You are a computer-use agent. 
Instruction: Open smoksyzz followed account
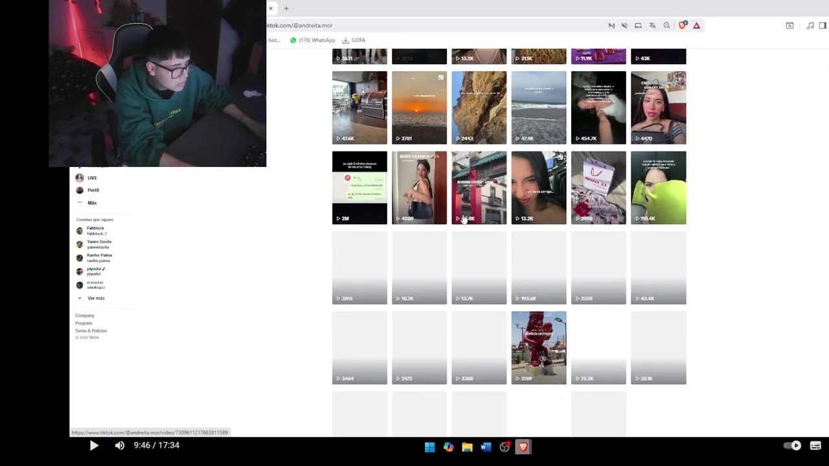[90, 285]
